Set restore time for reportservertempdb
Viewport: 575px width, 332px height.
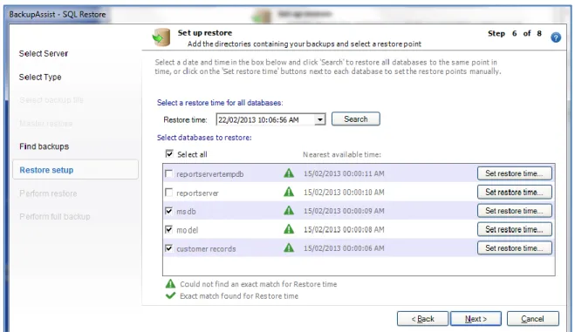(x=515, y=173)
